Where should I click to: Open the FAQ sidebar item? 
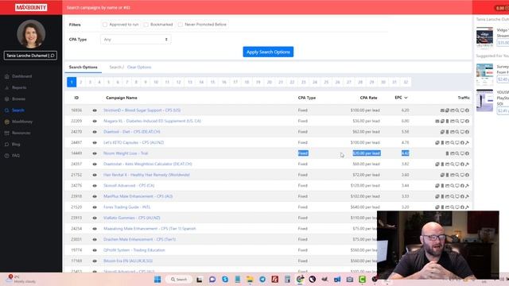16,156
